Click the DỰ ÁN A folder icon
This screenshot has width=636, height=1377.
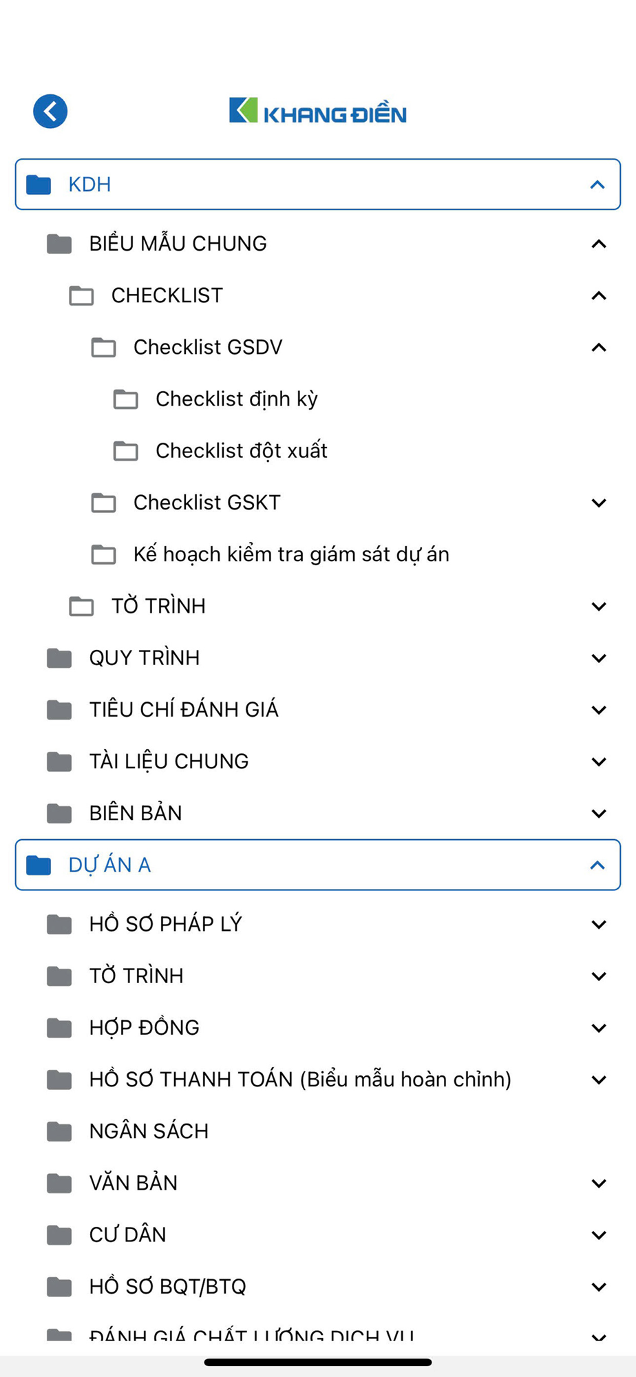39,865
